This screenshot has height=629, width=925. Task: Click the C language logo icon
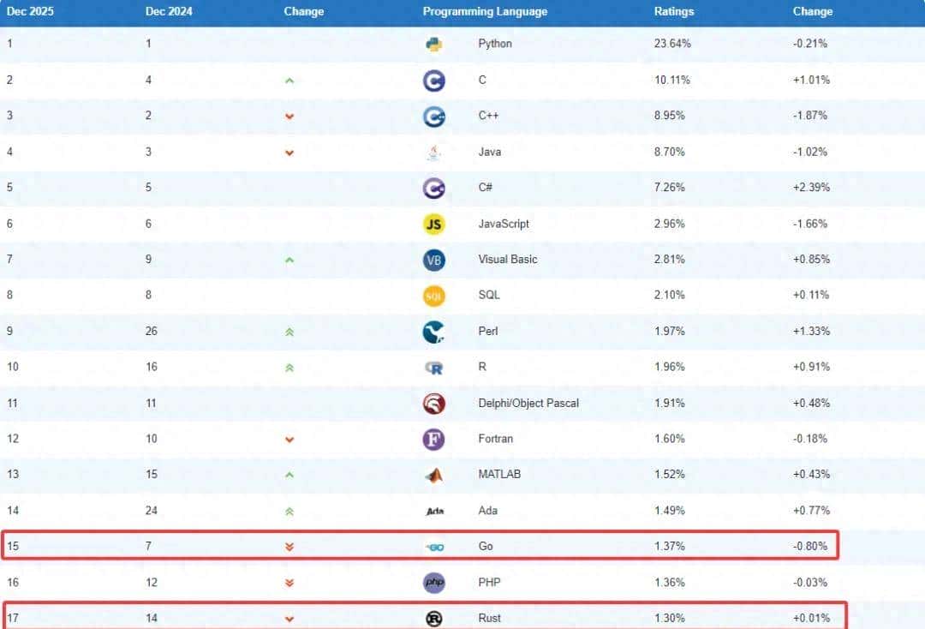click(434, 81)
